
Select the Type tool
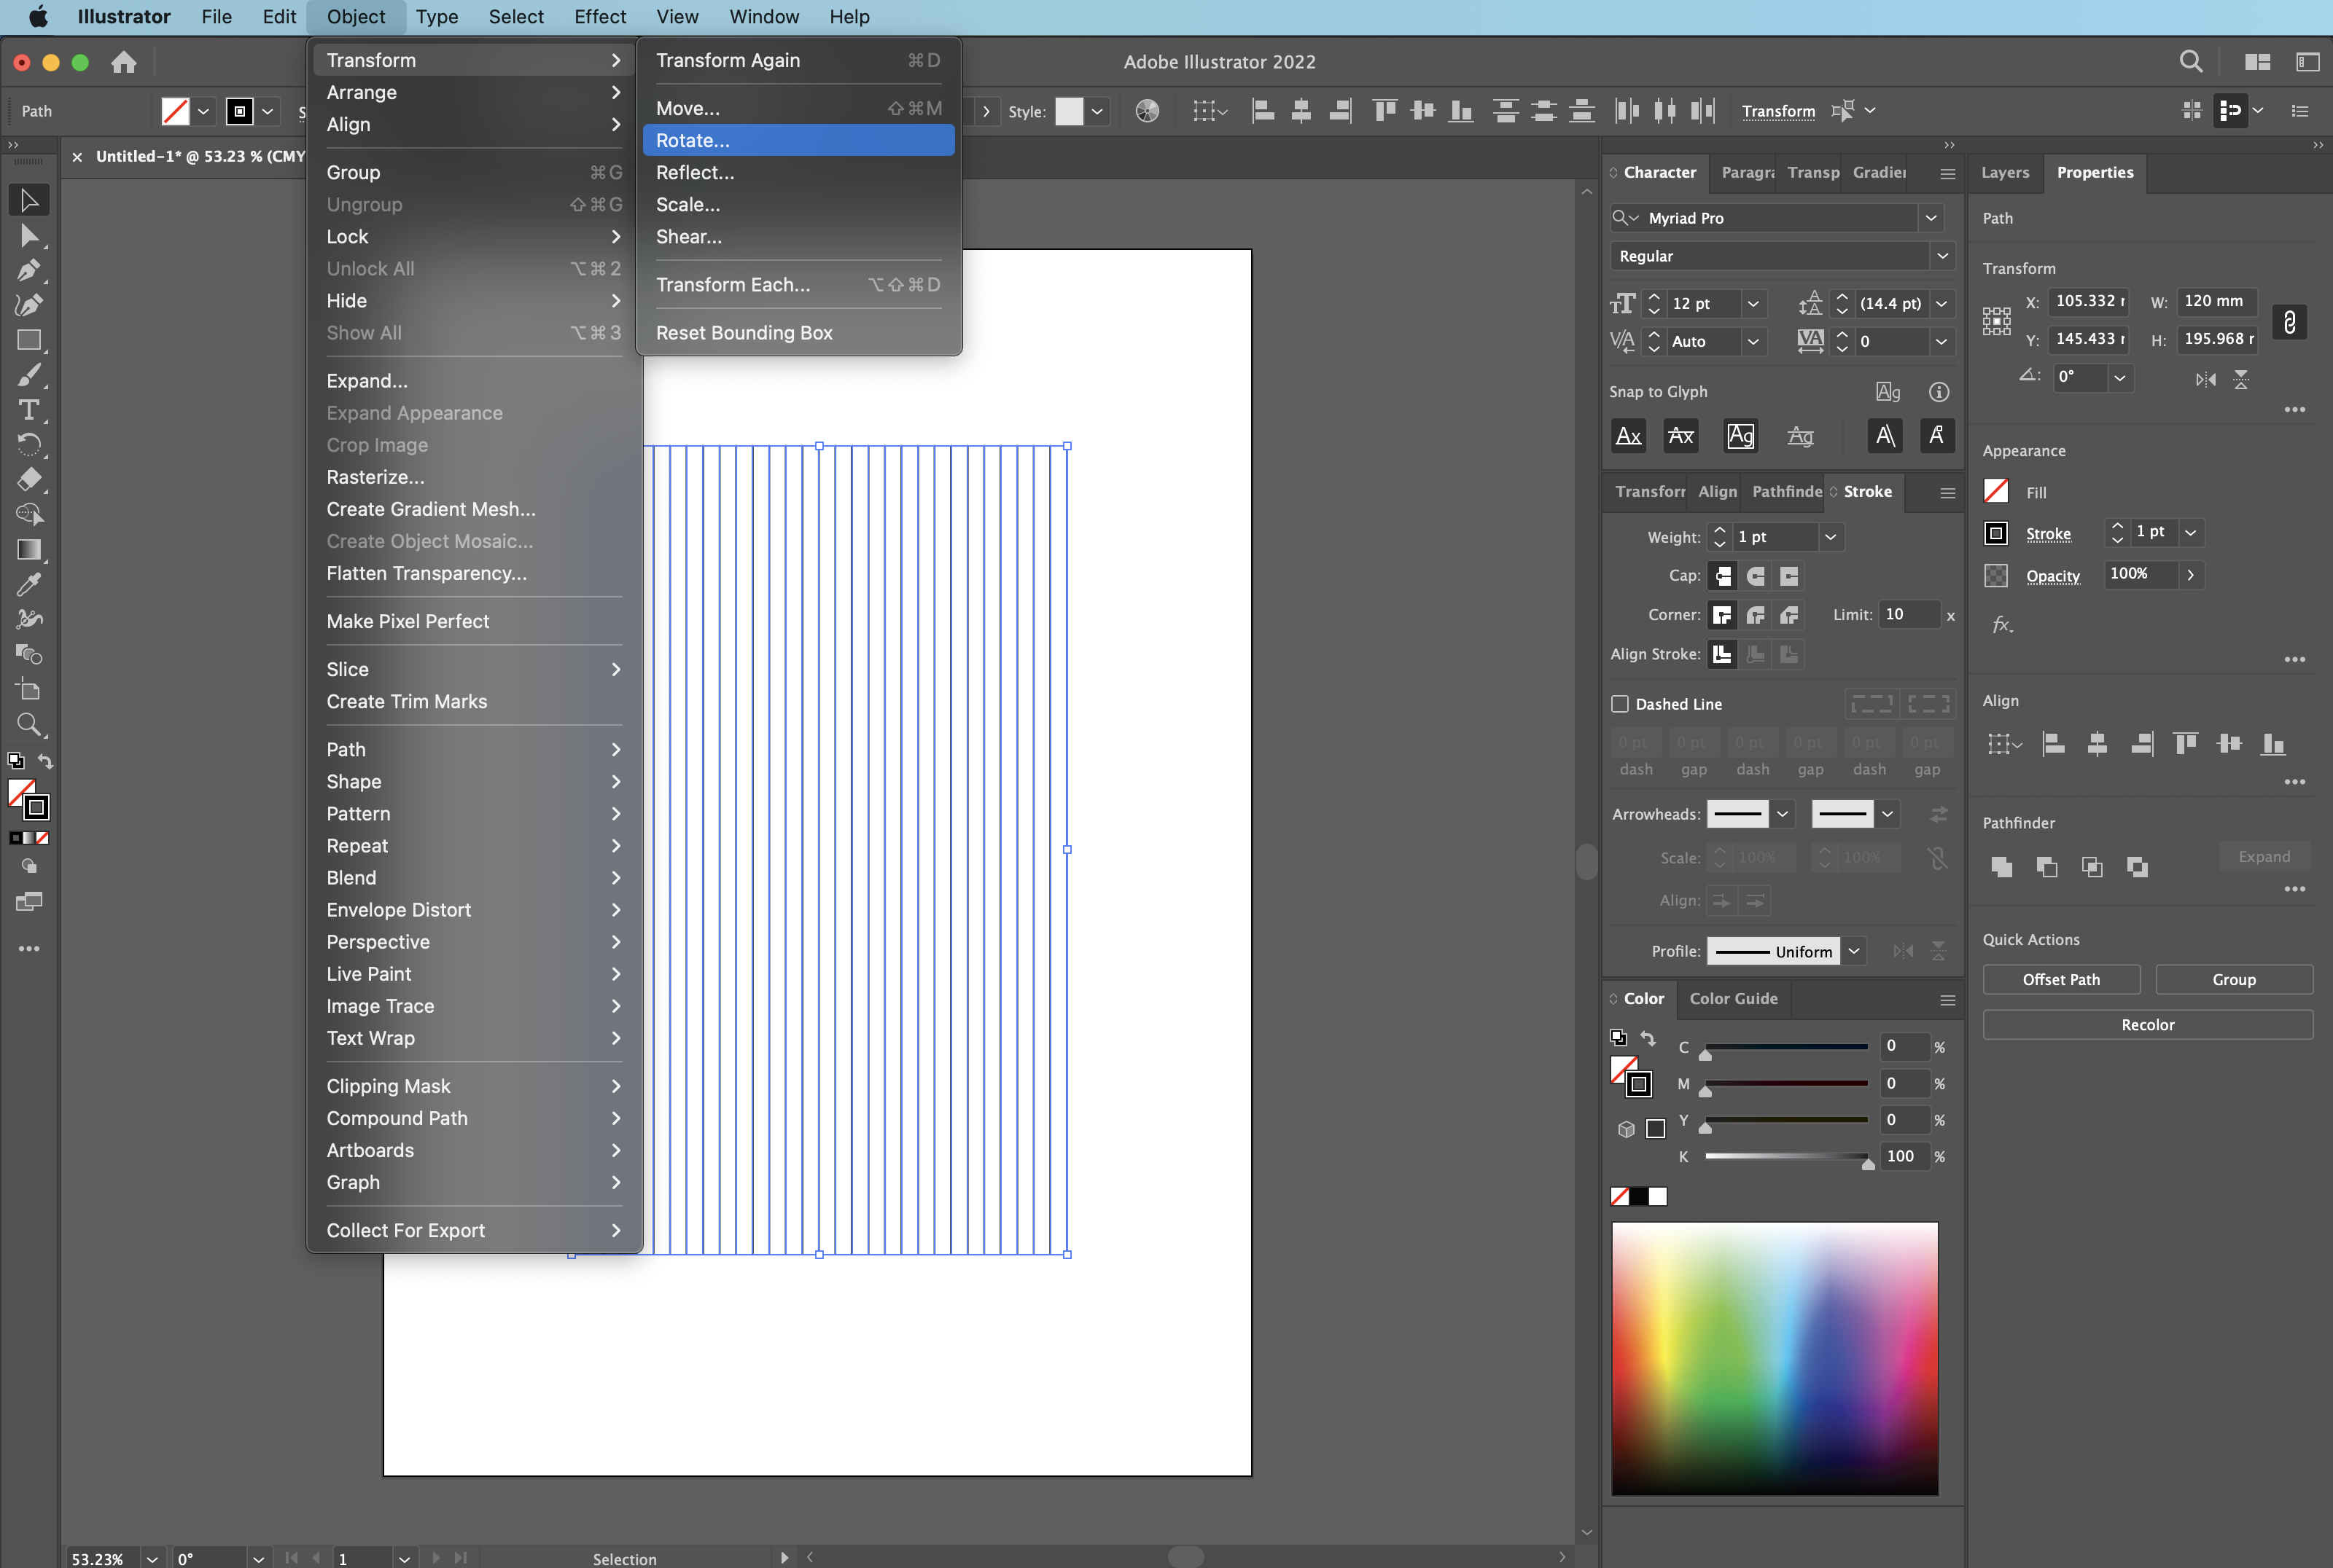click(x=29, y=410)
